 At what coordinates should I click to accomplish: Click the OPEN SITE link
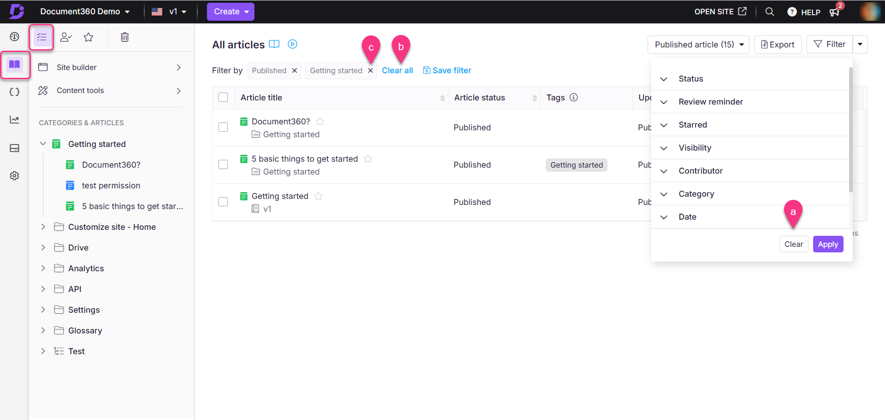(720, 12)
